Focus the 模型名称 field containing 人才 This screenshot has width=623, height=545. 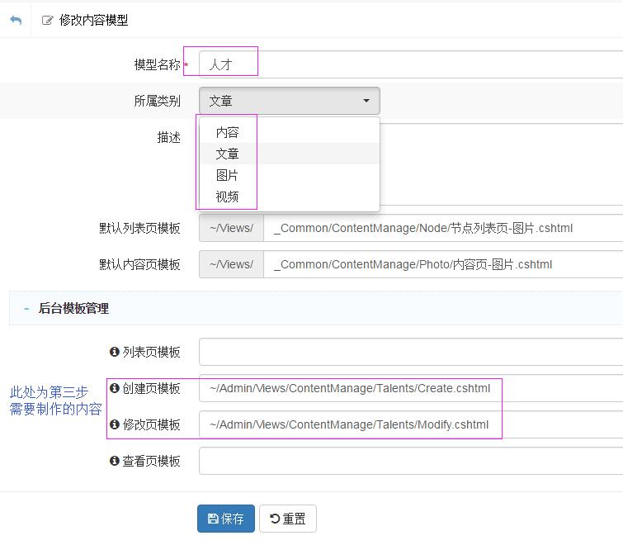point(413,64)
